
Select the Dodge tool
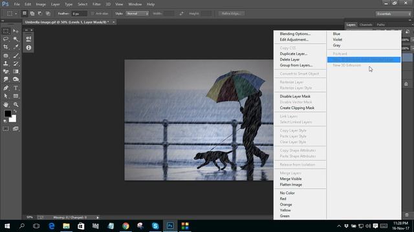coord(16,79)
